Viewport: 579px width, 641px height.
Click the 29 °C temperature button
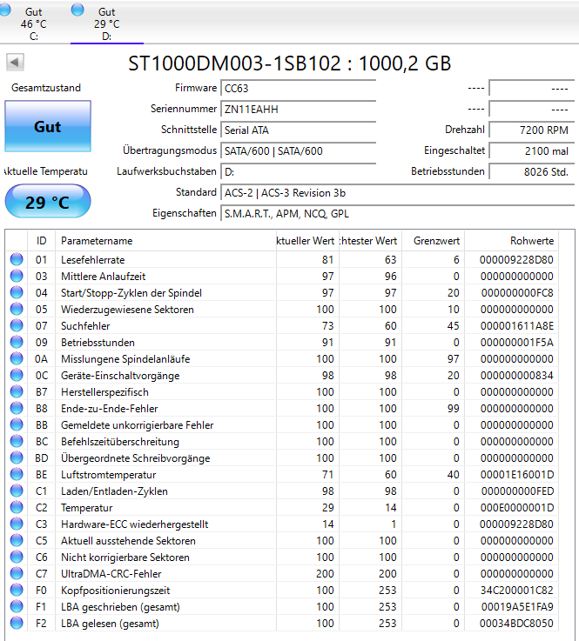tap(48, 202)
